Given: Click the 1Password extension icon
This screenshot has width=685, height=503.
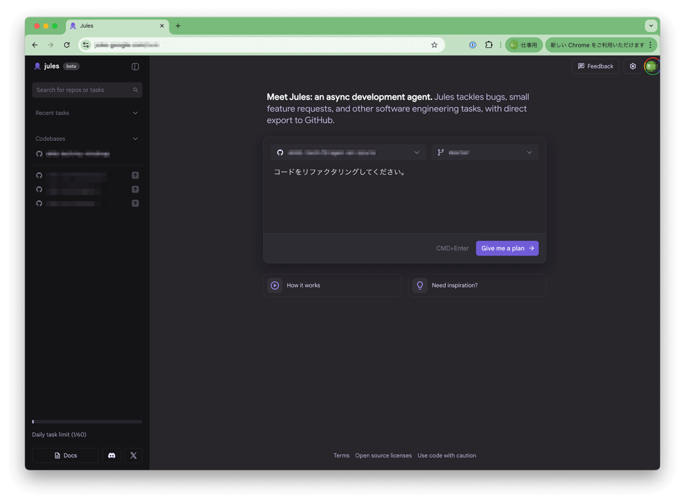Looking at the screenshot, I should (x=472, y=45).
